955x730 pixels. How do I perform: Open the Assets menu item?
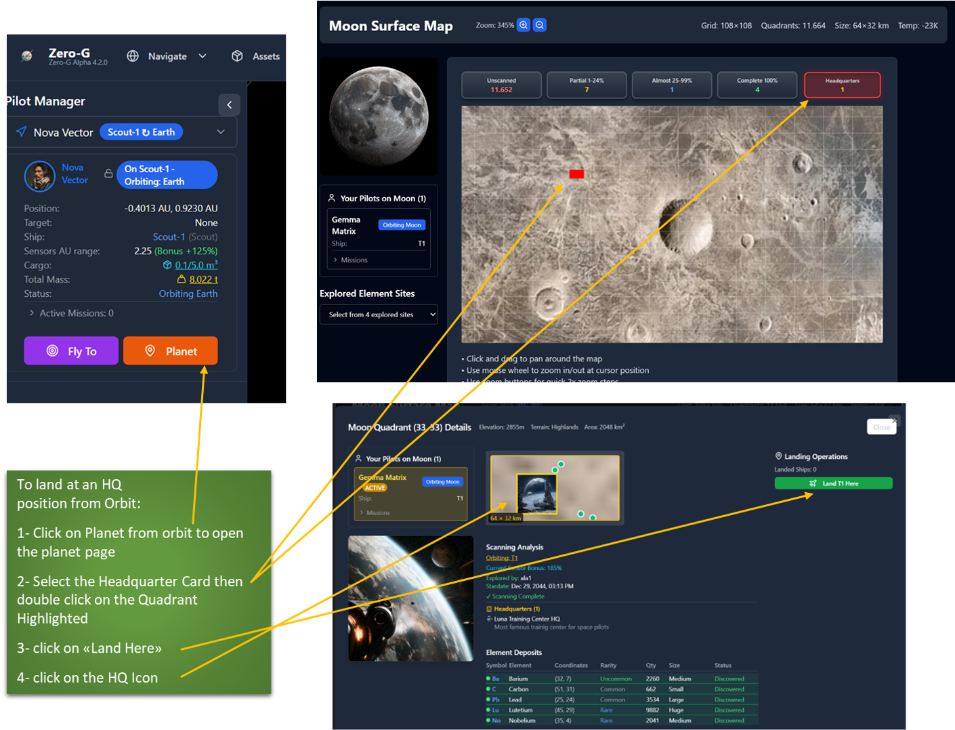[256, 56]
